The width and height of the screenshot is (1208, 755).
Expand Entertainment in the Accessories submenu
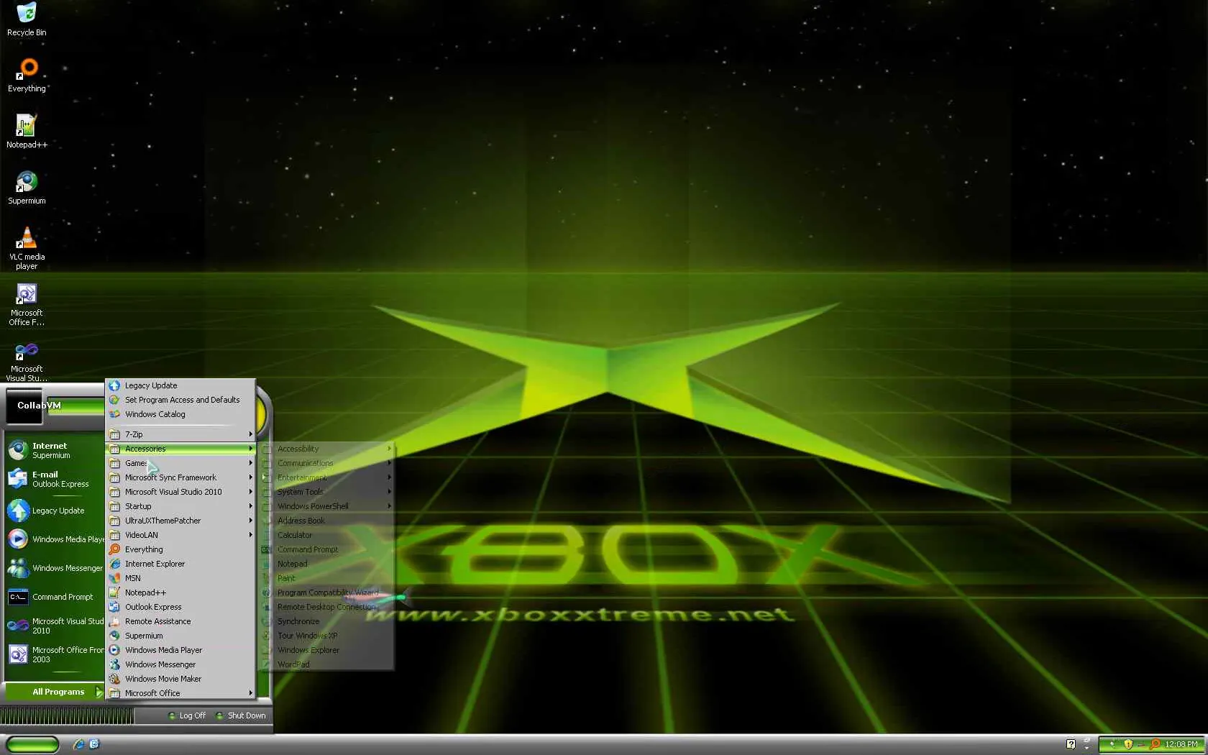point(326,477)
